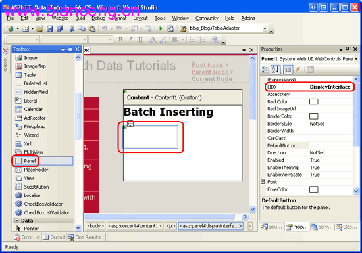Click the BorderColor color swatch
Viewport: 362px width, 253px height.
click(313, 116)
